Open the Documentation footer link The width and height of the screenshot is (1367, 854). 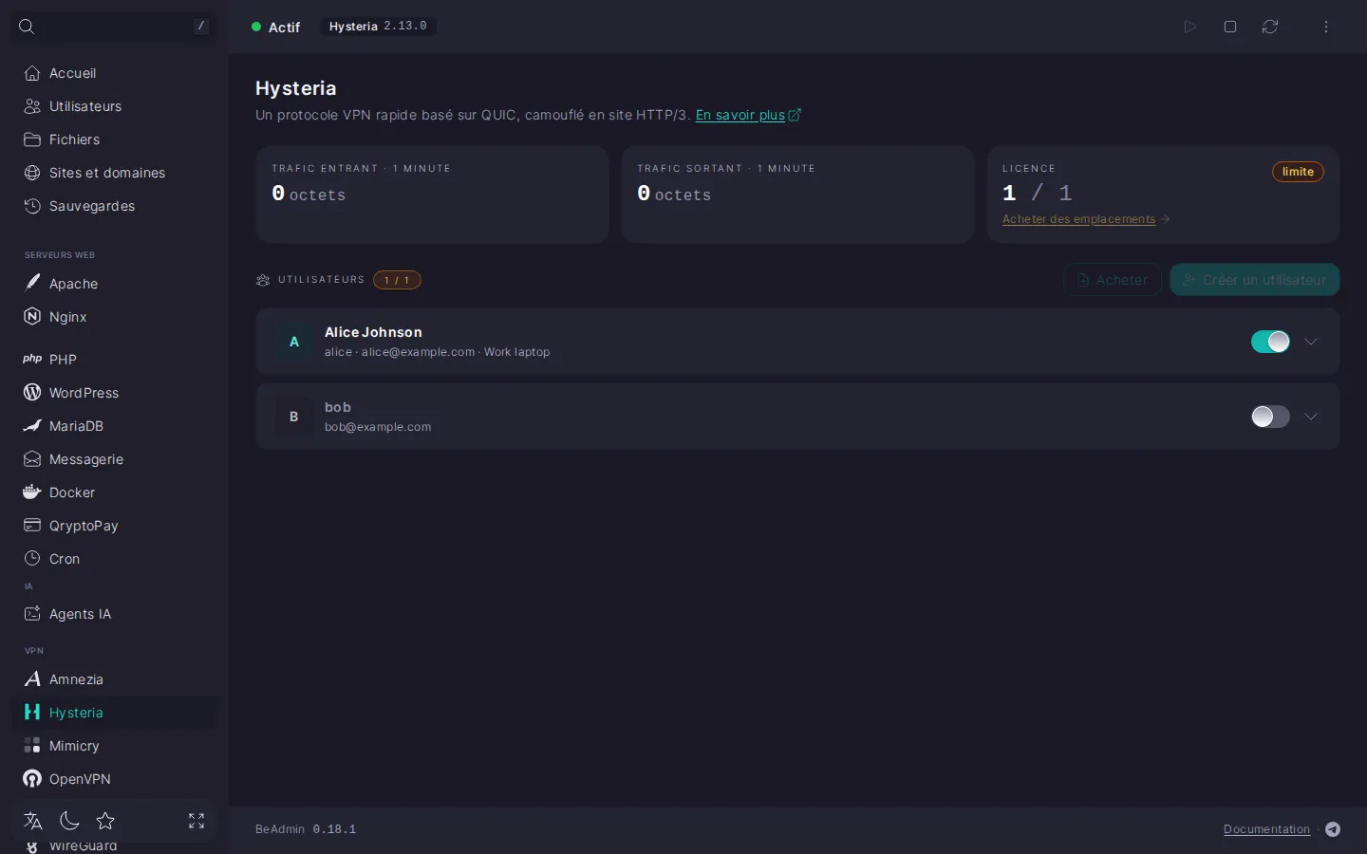[1266, 829]
